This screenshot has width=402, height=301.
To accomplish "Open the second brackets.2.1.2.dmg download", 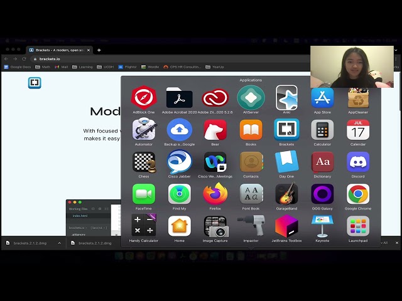I will click(92, 243).
